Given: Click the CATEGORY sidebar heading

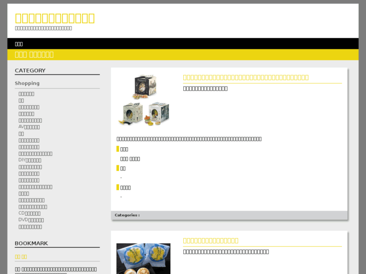Looking at the screenshot, I should (x=30, y=70).
